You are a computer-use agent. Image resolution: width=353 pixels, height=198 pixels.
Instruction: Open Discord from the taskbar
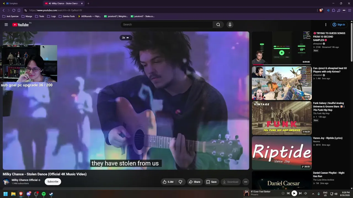pos(28,194)
